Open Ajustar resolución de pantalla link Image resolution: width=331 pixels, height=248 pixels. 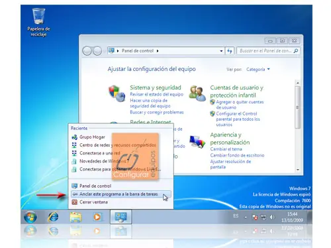230,164
